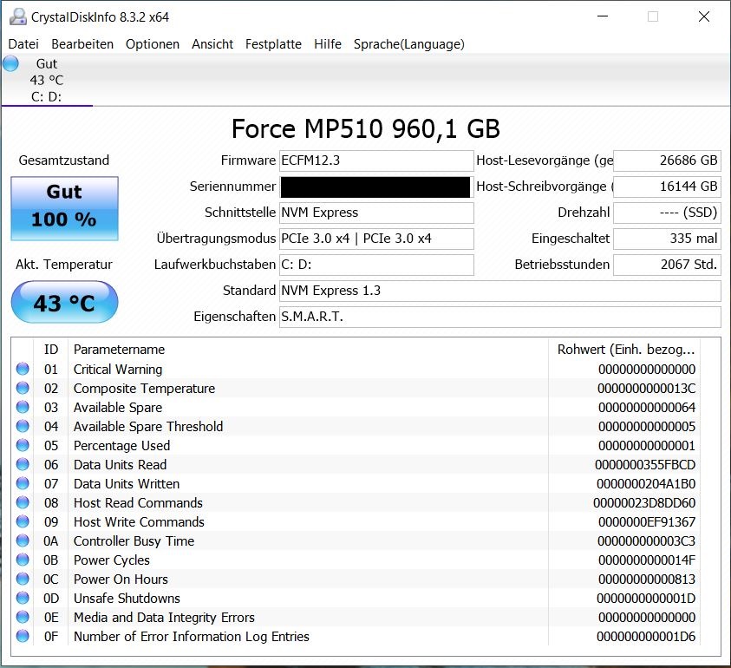Select the Gut 43 °C drive C: D: tab
The image size is (731, 668).
[x=47, y=80]
